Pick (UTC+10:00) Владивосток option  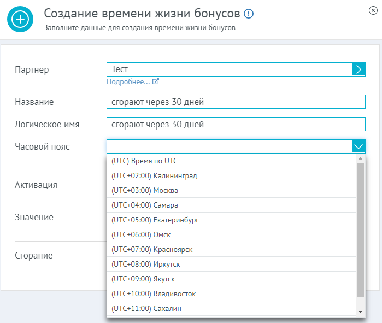pyautogui.click(x=231, y=294)
